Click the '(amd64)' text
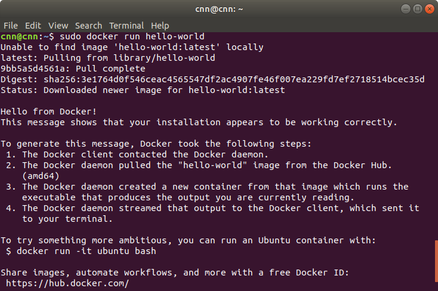Image resolution: width=438 pixels, height=291 pixels. click(41, 176)
